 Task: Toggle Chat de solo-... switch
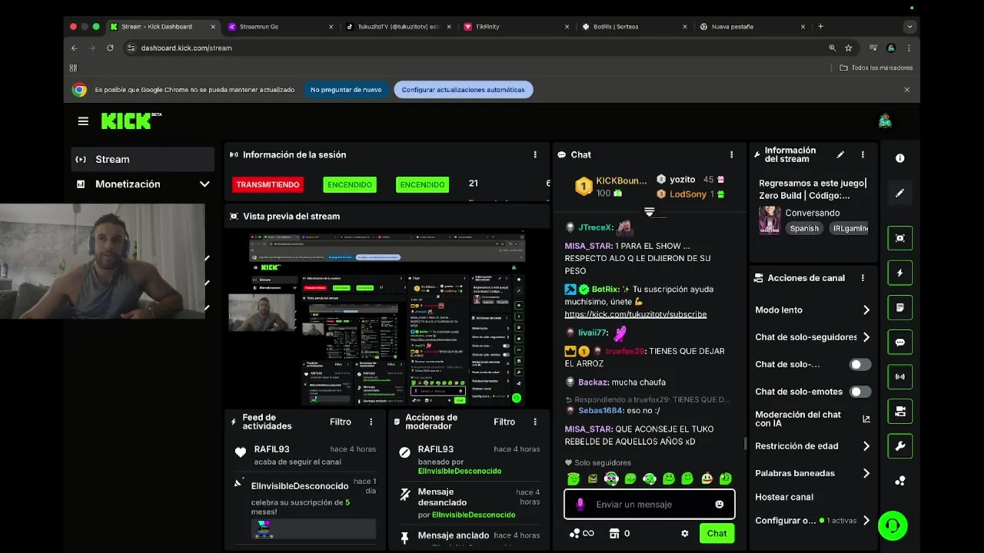click(859, 364)
